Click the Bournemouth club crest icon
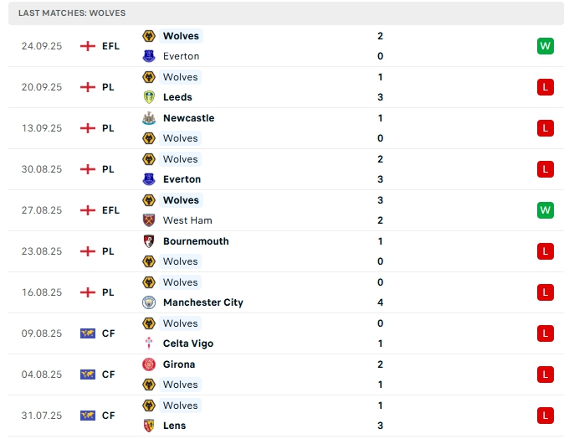574x439 pixels. click(149, 241)
